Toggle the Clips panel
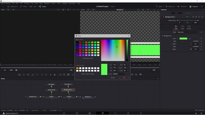The height and width of the screenshot is (115, 205). pos(33,6)
